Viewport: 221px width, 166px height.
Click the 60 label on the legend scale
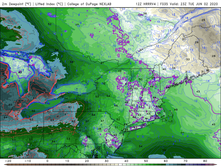(166, 161)
